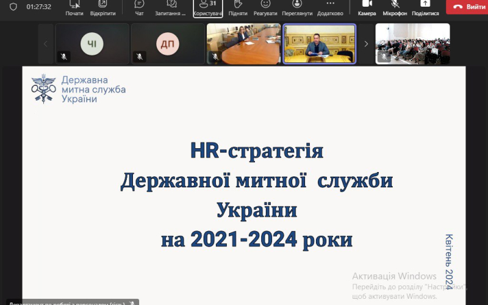This screenshot has height=305, width=488.
Task: Click the Відкріпити pop-out button
Action: 102,9
